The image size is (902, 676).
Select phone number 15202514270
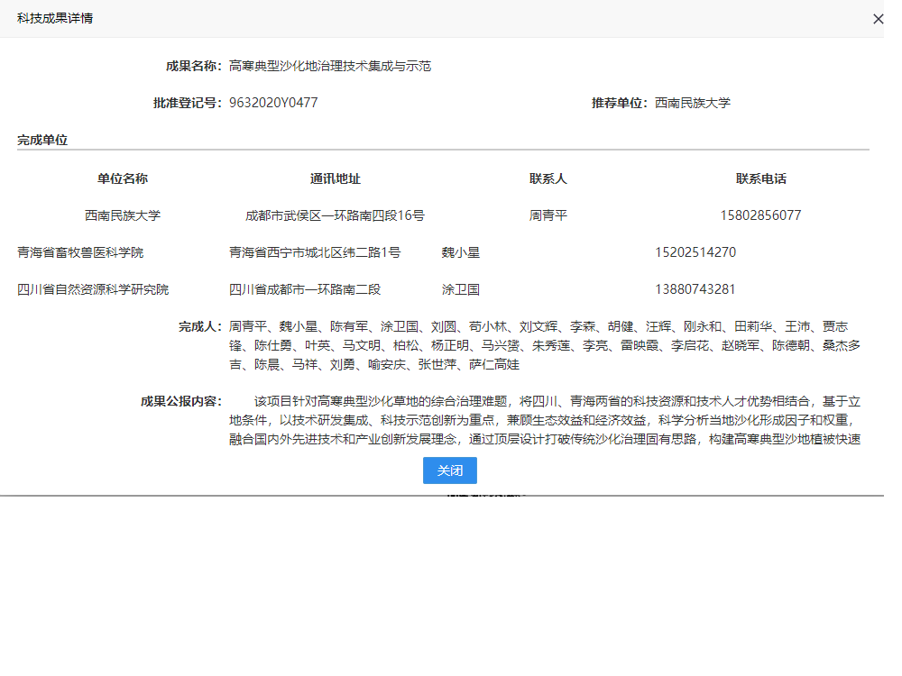[695, 252]
